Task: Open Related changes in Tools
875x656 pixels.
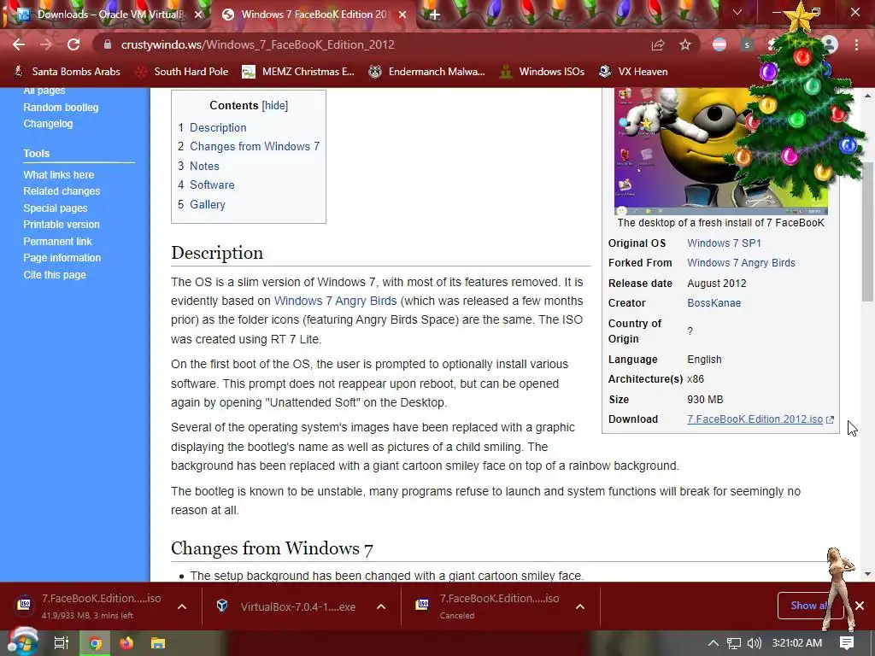Action: click(62, 190)
